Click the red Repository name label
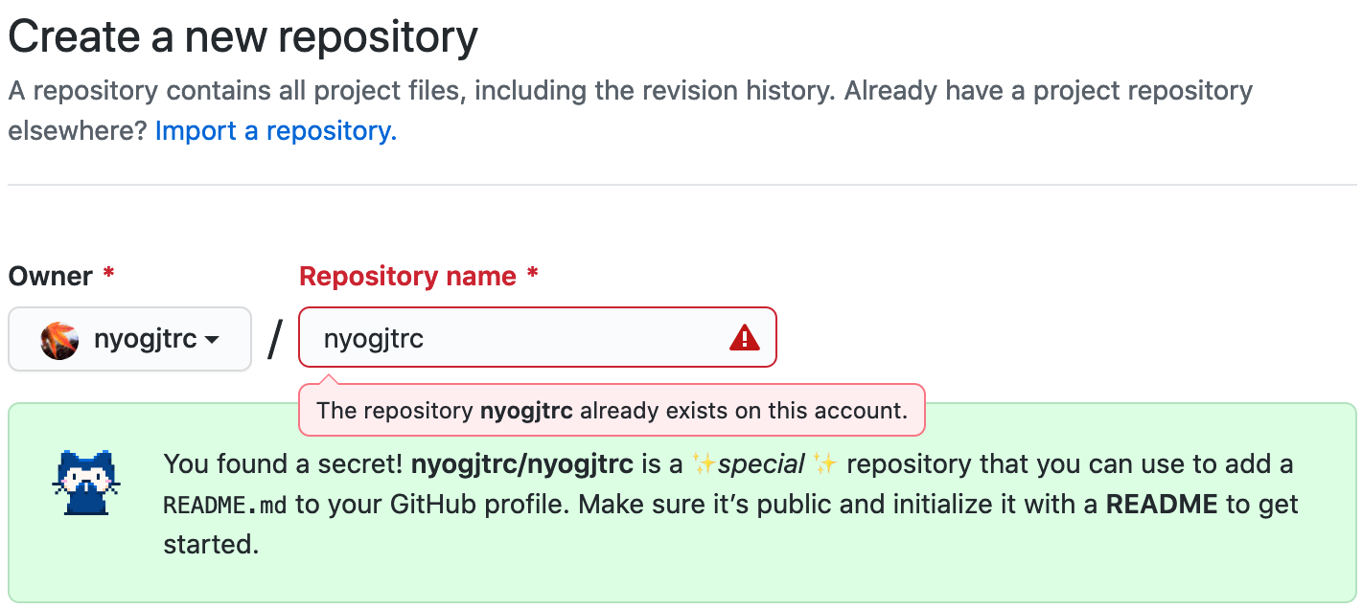 pyautogui.click(x=407, y=276)
